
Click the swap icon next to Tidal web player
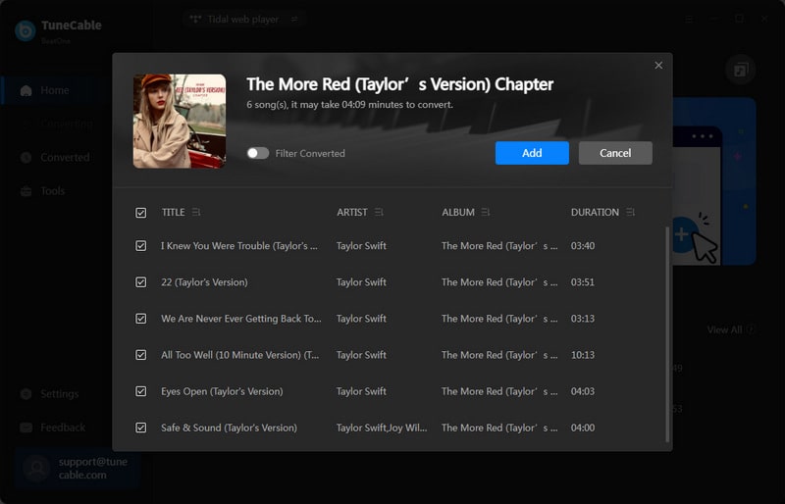click(292, 19)
